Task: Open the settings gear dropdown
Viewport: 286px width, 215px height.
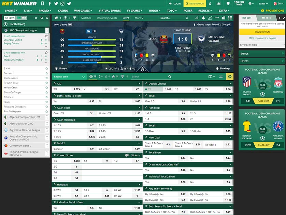Action: (x=251, y=3)
